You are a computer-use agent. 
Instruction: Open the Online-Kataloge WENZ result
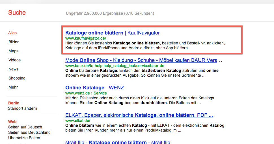point(94,87)
